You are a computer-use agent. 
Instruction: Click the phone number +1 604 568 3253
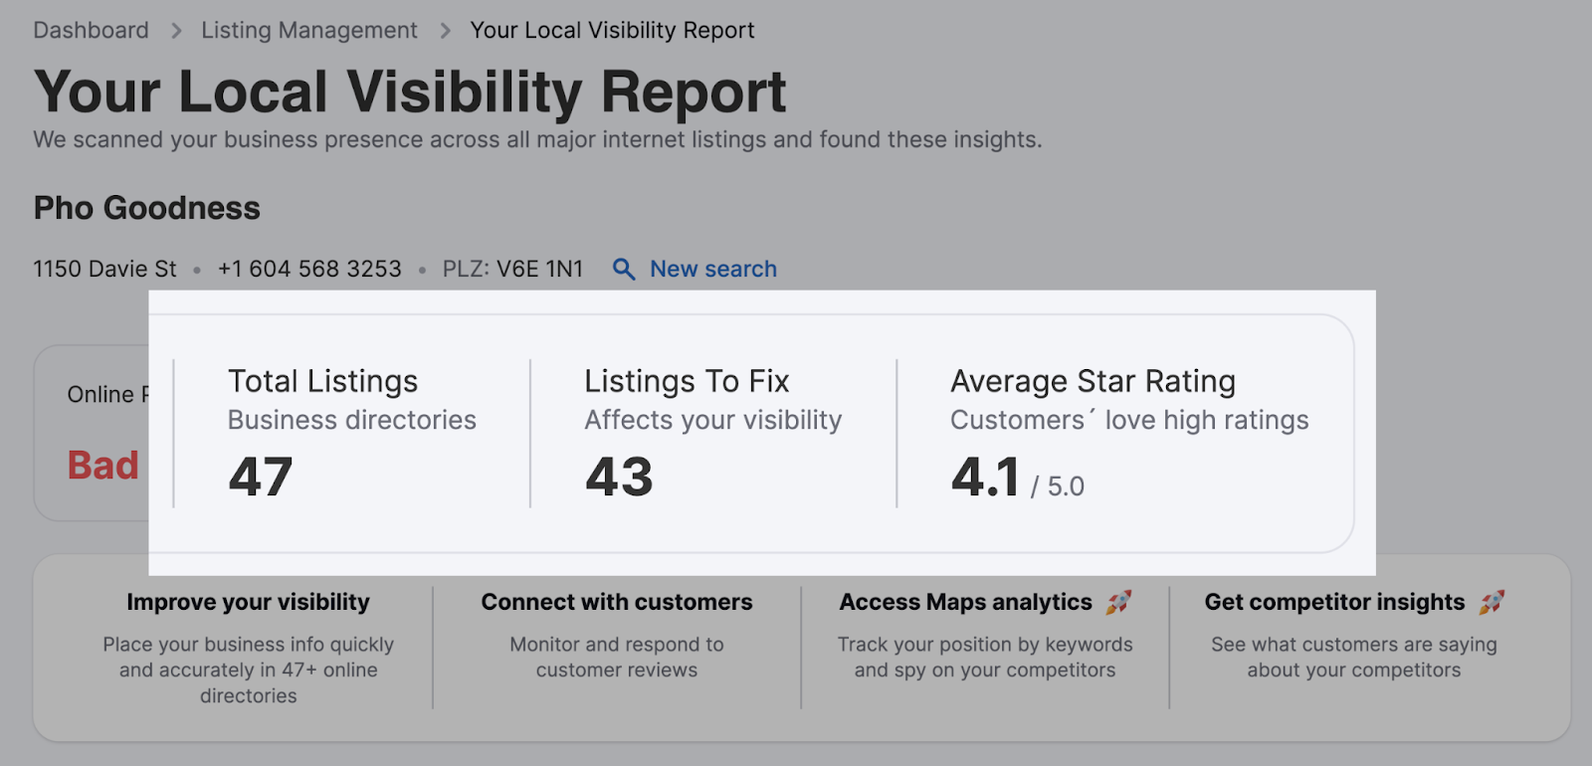(x=309, y=270)
